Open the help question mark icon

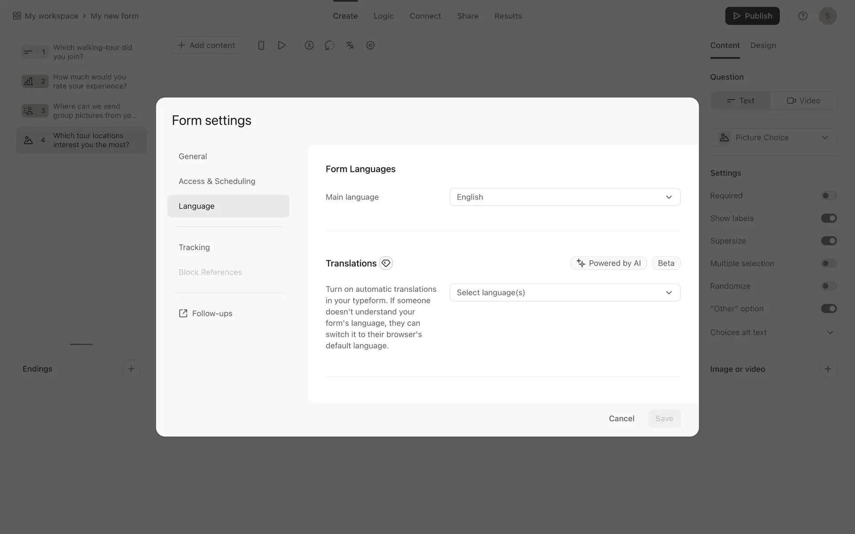(x=802, y=16)
